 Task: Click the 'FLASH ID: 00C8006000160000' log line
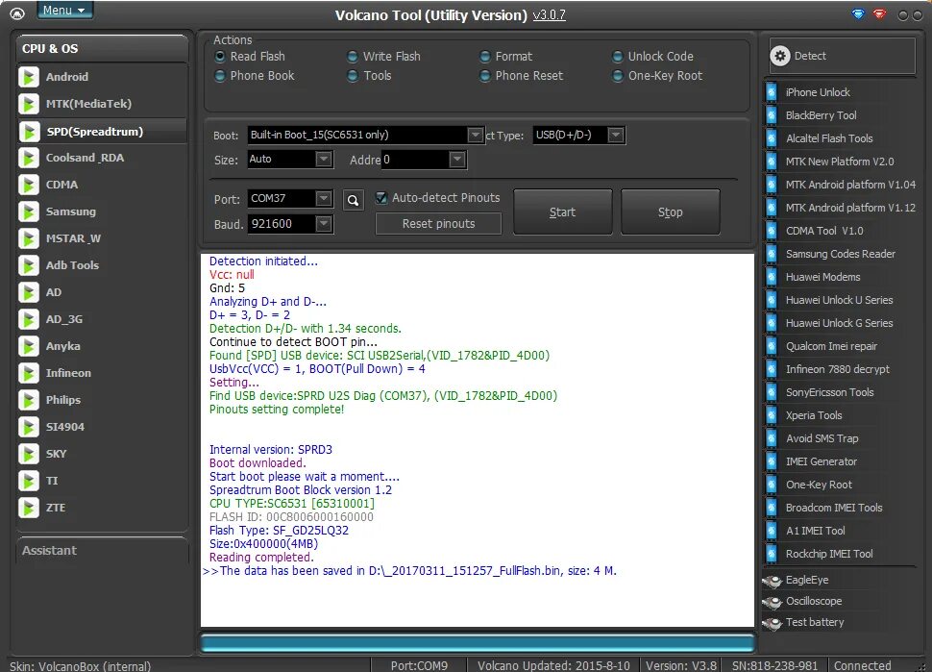pos(291,517)
